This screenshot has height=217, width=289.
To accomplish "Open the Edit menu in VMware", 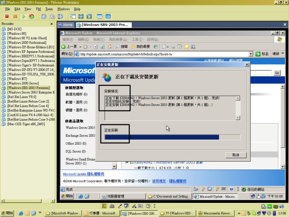I will coord(17,9).
